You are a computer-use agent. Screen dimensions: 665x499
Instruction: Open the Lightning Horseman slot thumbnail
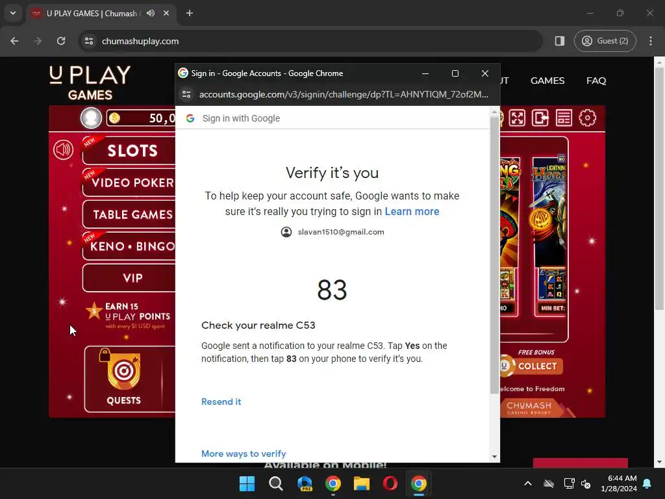[549, 235]
